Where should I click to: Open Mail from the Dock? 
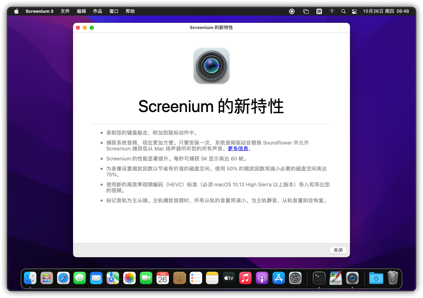(x=96, y=278)
